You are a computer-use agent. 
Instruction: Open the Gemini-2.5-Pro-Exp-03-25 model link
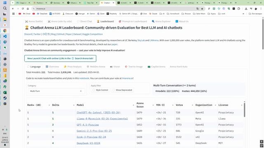[94, 131]
